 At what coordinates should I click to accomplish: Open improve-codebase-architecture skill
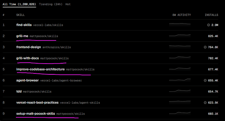coord(40,69)
